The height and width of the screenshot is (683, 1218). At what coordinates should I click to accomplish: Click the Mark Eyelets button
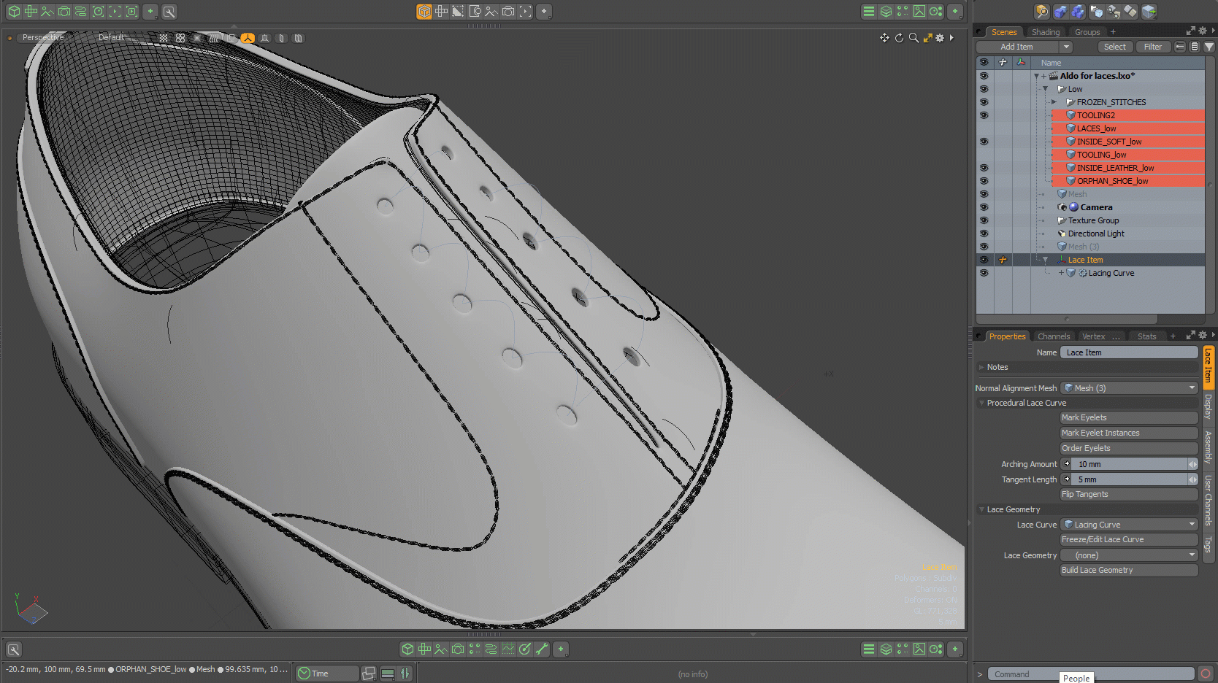[x=1129, y=417]
